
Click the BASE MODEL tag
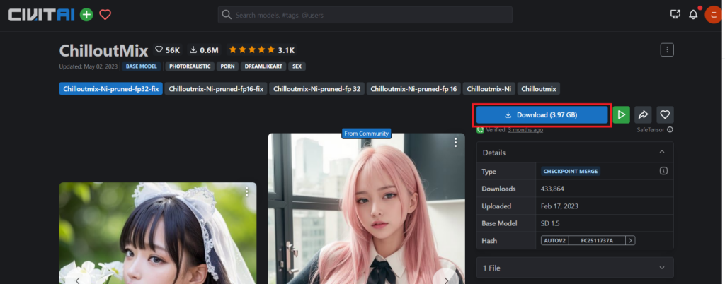(142, 66)
